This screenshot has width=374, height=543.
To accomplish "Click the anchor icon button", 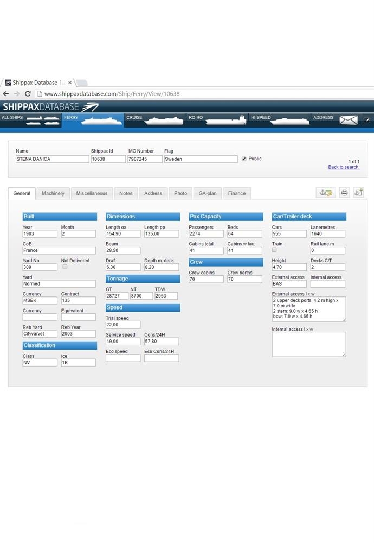I will pyautogui.click(x=326, y=193).
